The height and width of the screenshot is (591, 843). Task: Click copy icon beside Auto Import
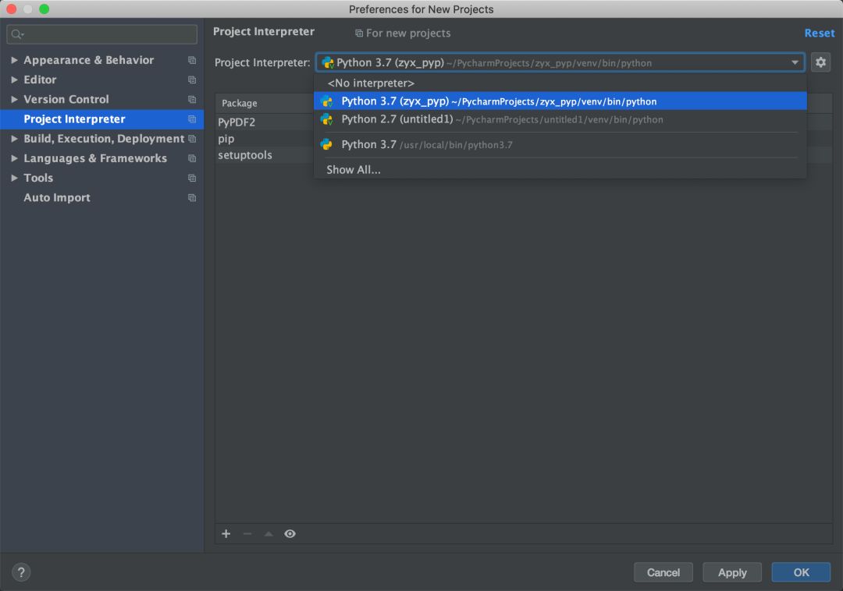[x=192, y=198]
